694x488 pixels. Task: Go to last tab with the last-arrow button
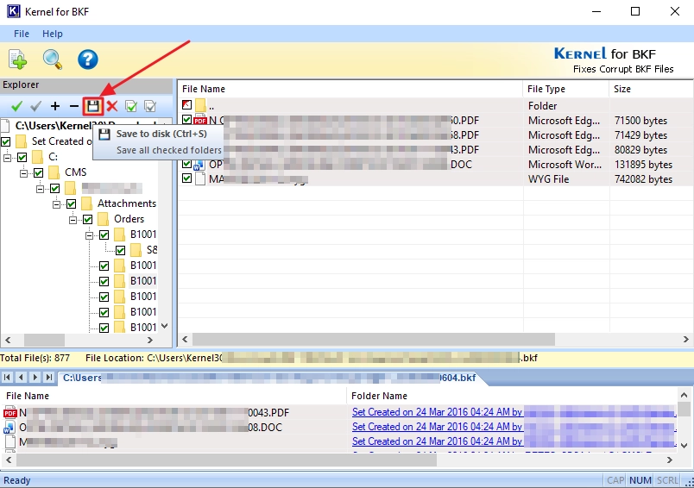coord(49,378)
